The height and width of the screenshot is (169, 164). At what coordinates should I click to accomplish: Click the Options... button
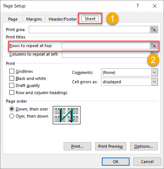point(144,146)
